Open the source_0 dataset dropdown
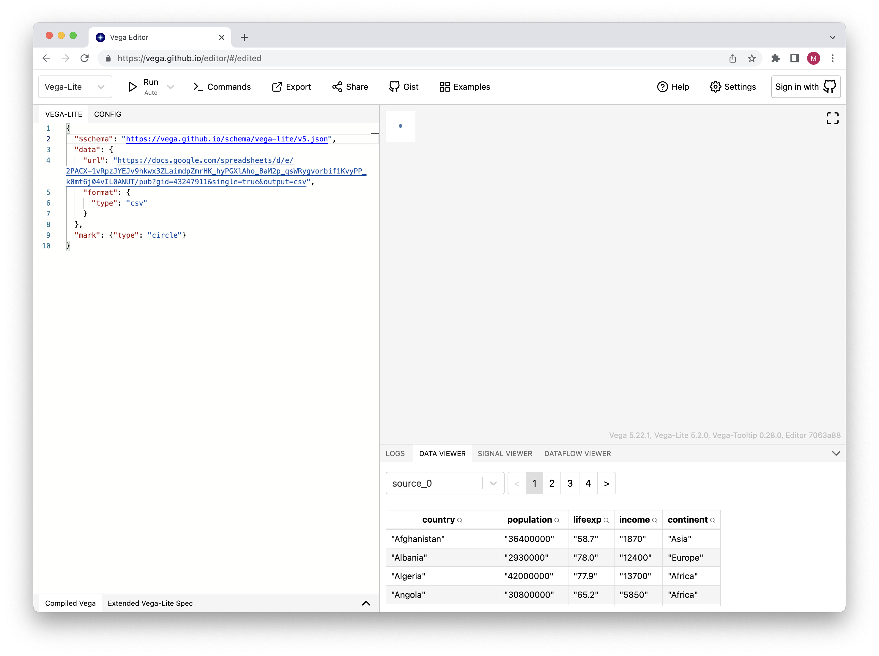 coord(493,483)
